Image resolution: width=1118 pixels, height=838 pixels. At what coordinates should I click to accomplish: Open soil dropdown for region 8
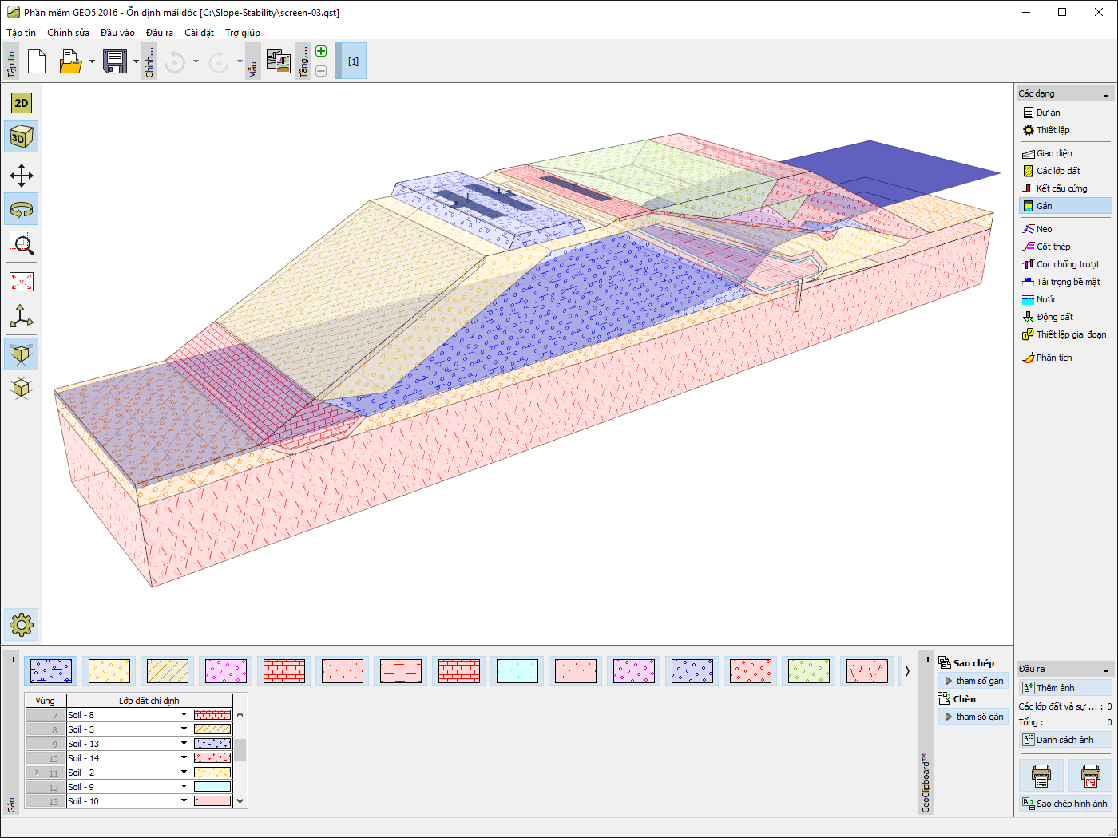click(x=184, y=729)
